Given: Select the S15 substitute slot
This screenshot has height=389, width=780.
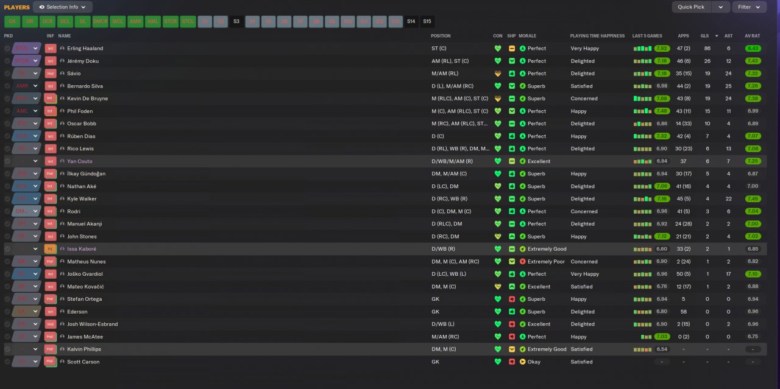Looking at the screenshot, I should [427, 21].
